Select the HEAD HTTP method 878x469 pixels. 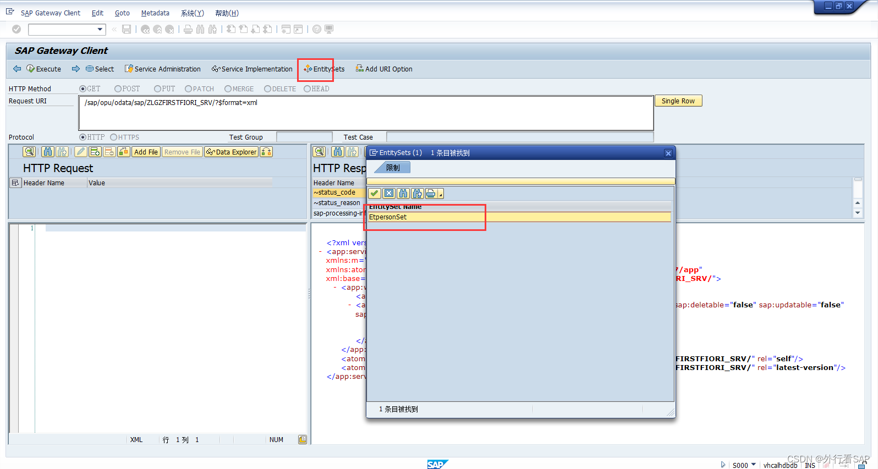[307, 89]
